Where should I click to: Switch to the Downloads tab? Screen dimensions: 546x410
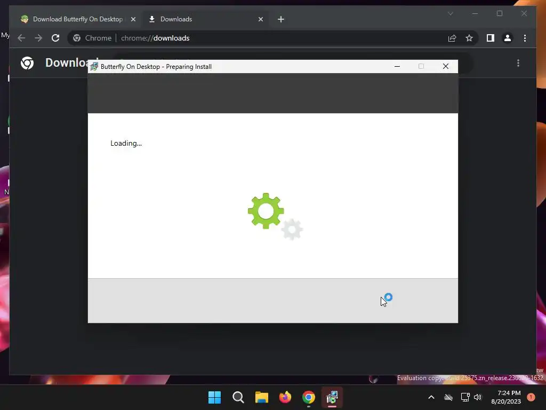pos(205,19)
